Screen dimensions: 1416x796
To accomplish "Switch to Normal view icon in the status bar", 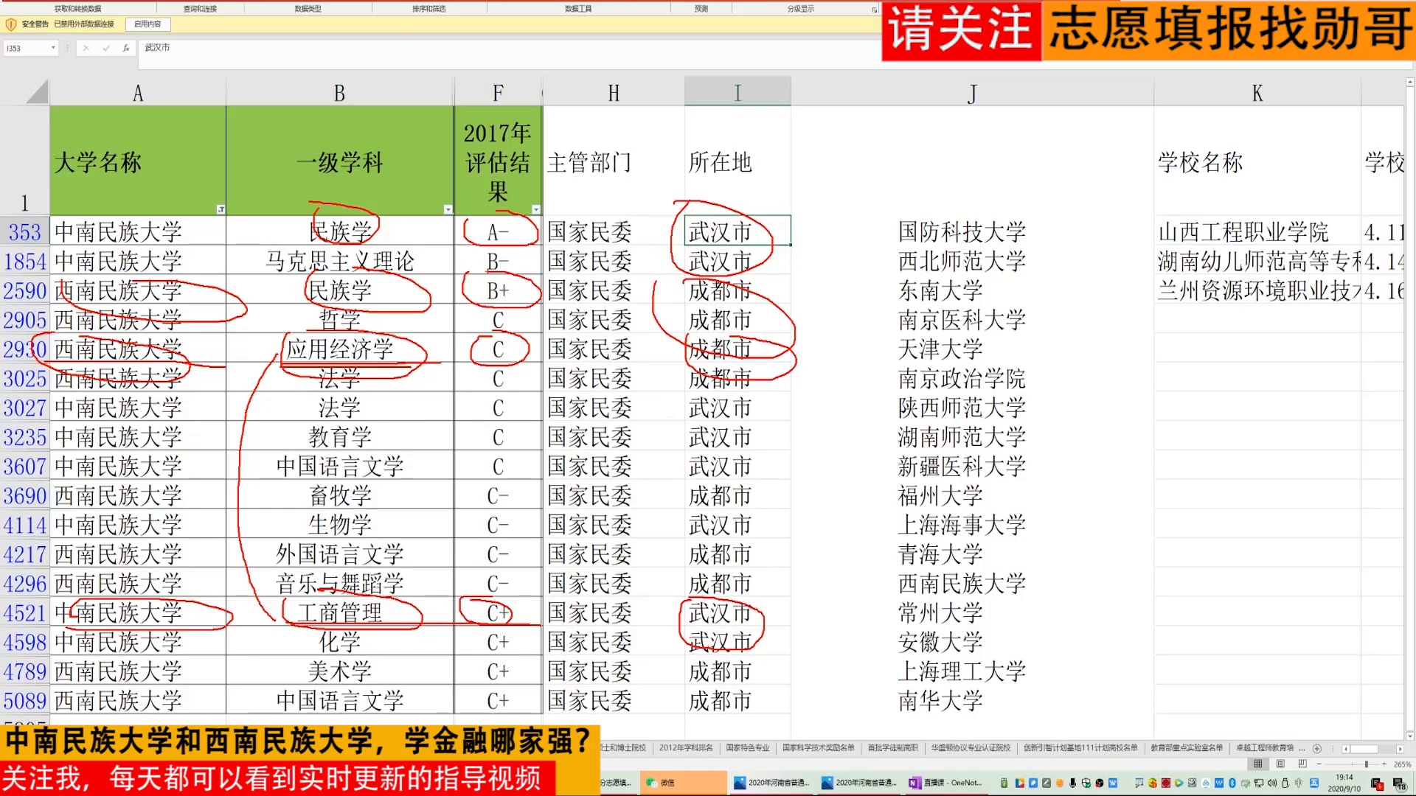I will 1258,764.
